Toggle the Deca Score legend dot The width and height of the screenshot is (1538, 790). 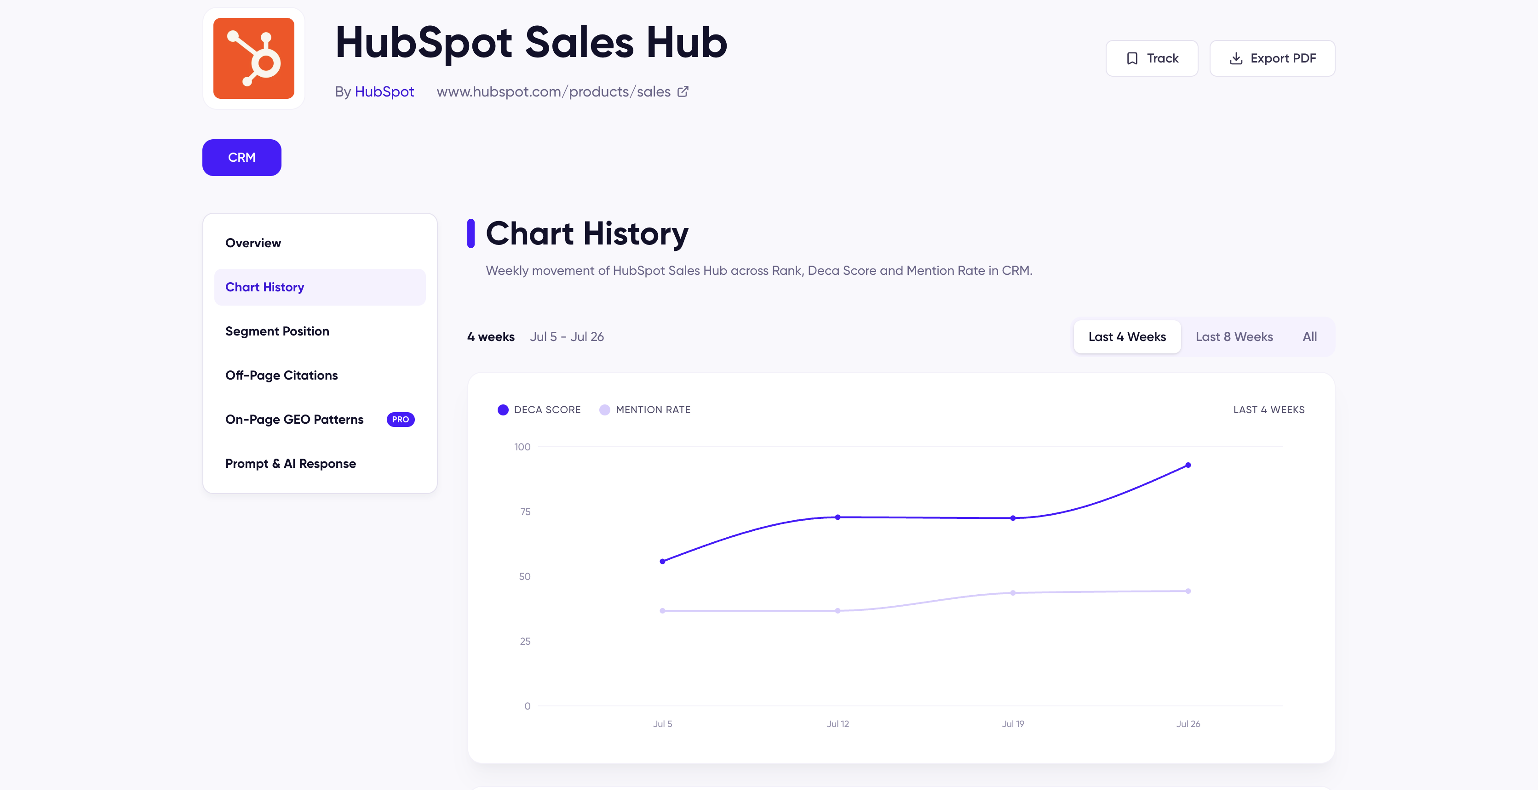tap(503, 410)
